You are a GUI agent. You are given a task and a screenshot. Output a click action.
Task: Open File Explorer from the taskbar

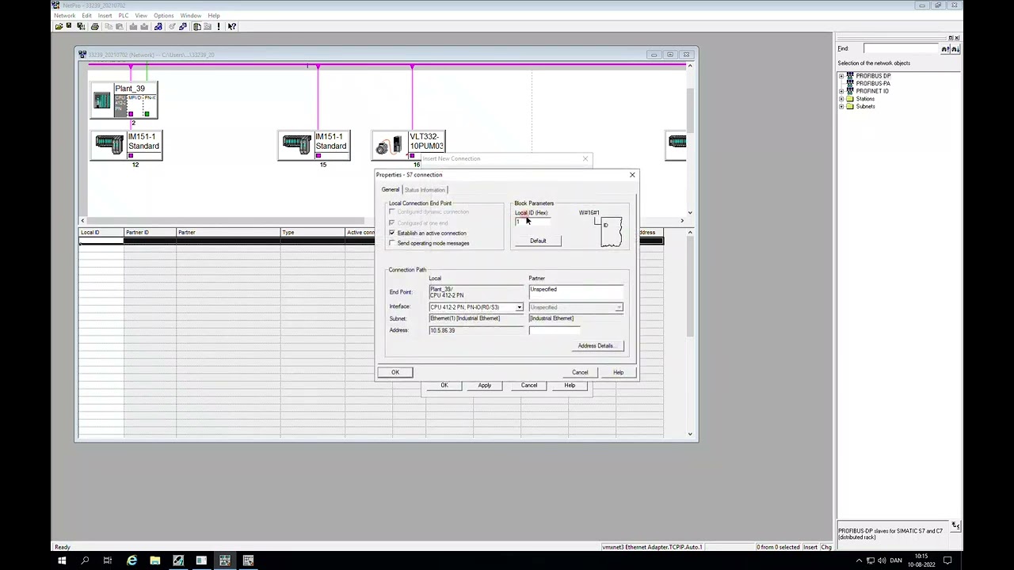click(154, 560)
